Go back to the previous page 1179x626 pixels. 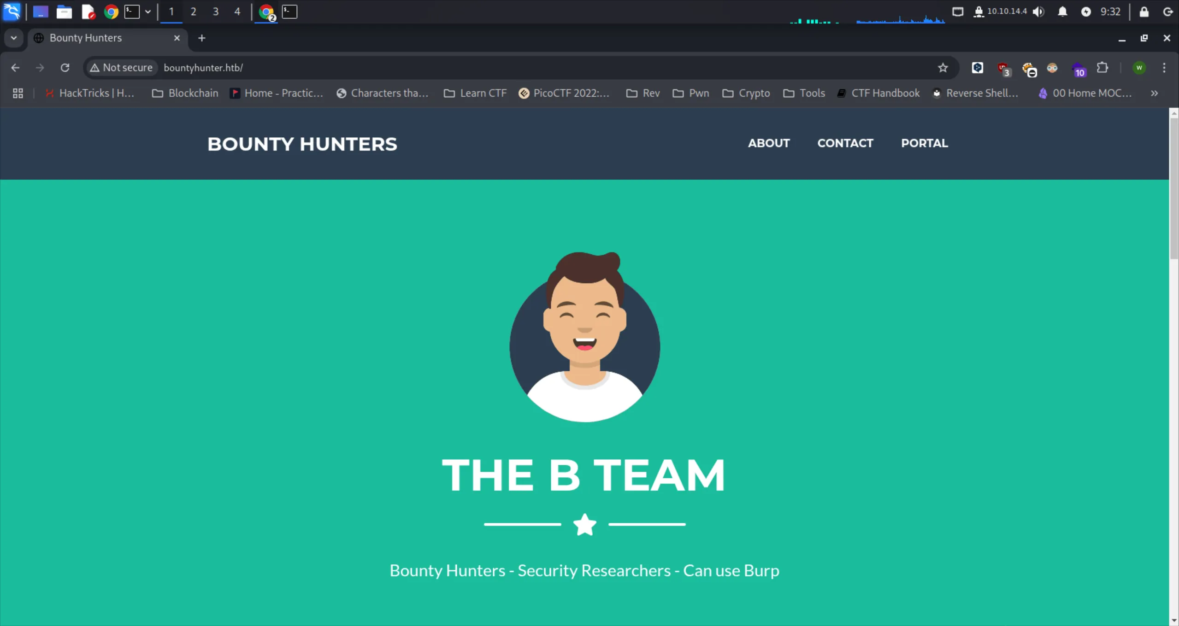(x=15, y=68)
